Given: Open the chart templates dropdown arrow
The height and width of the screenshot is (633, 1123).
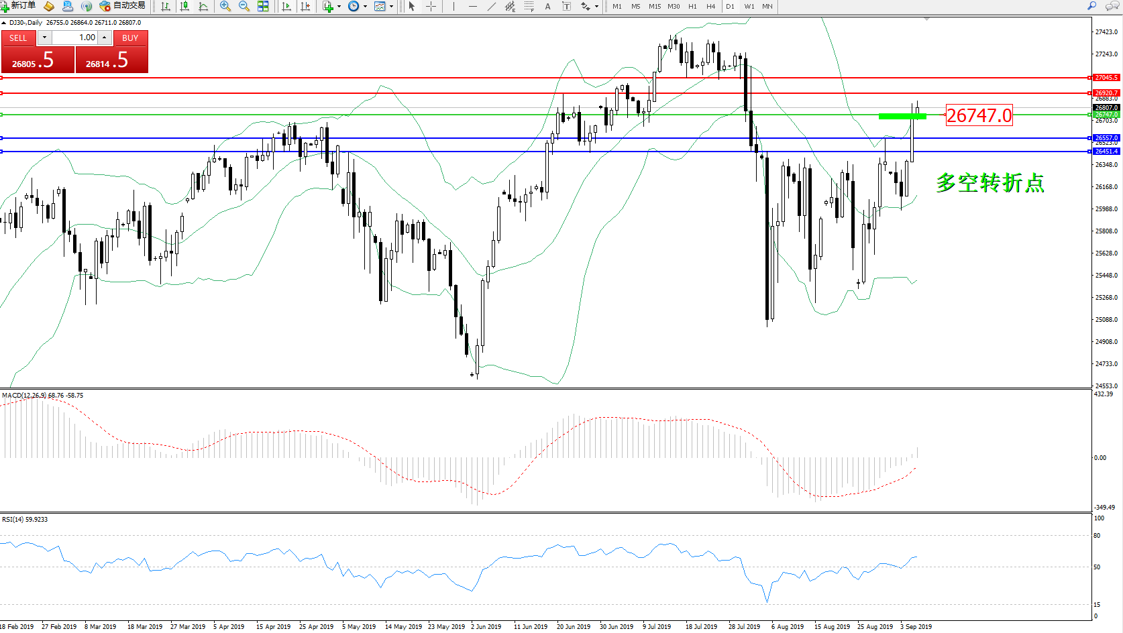Looking at the screenshot, I should (x=391, y=6).
